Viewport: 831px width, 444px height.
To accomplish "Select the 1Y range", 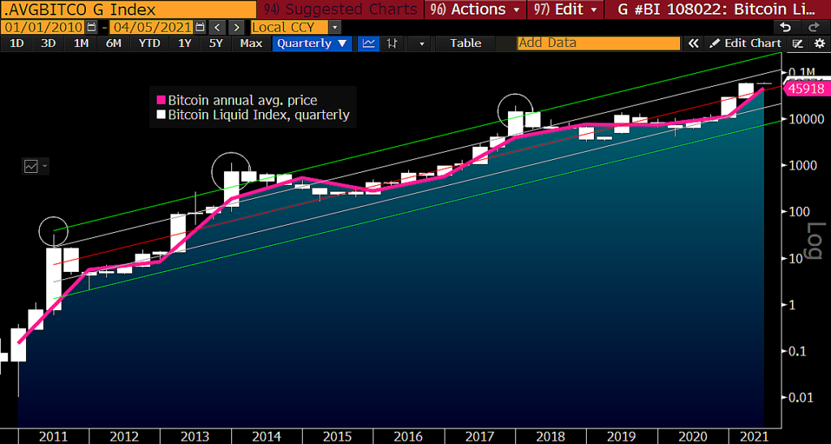I will click(184, 44).
